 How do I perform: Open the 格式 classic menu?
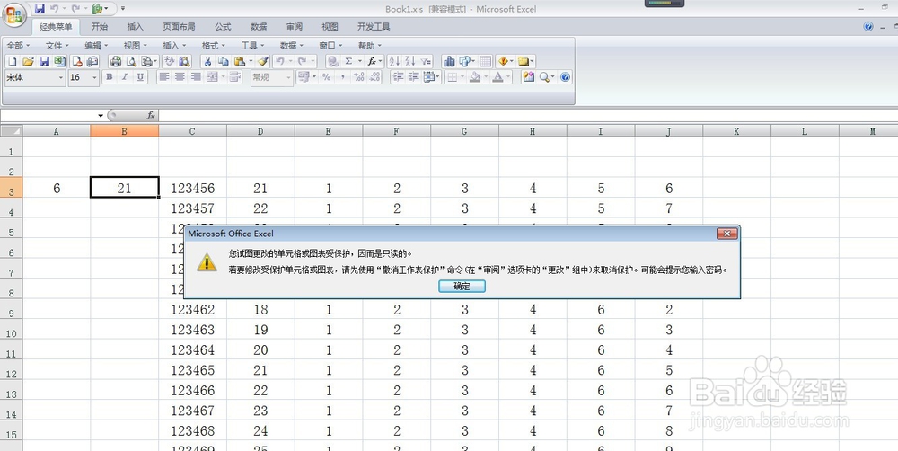[x=213, y=45]
